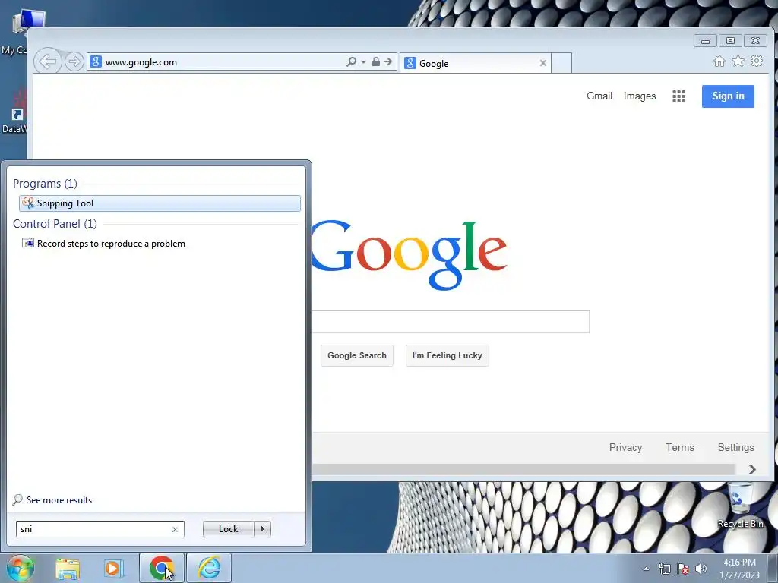The width and height of the screenshot is (778, 583).
Task: Close the Google tab
Action: pos(542,63)
